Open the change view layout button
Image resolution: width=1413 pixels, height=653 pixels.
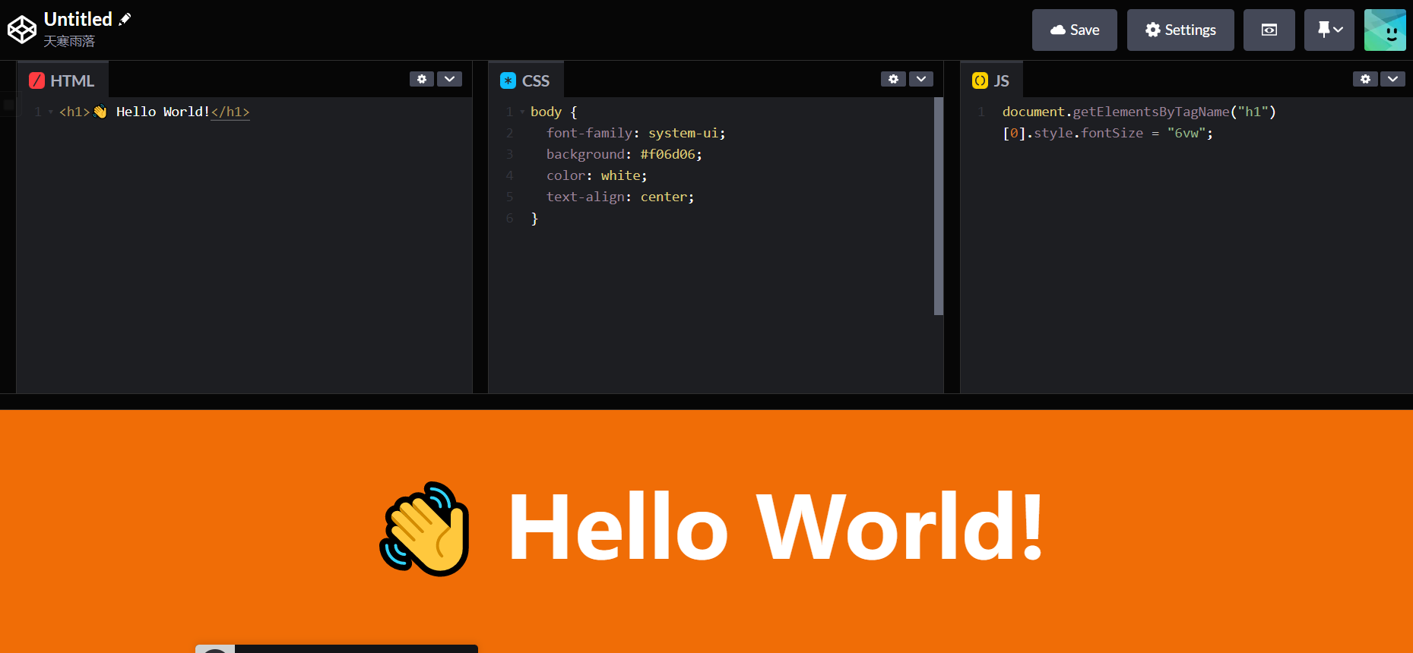(x=1269, y=30)
